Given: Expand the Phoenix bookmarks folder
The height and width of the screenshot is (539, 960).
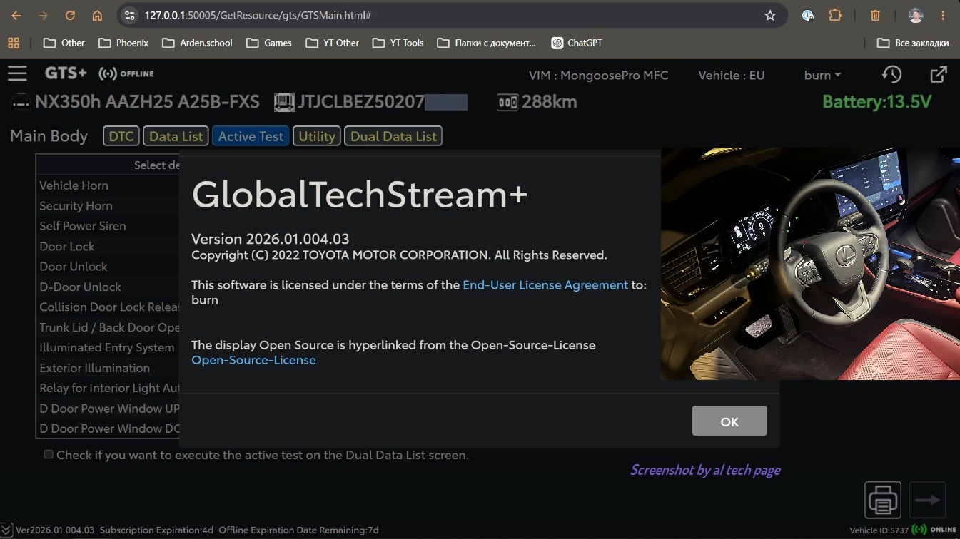Looking at the screenshot, I should click(123, 43).
